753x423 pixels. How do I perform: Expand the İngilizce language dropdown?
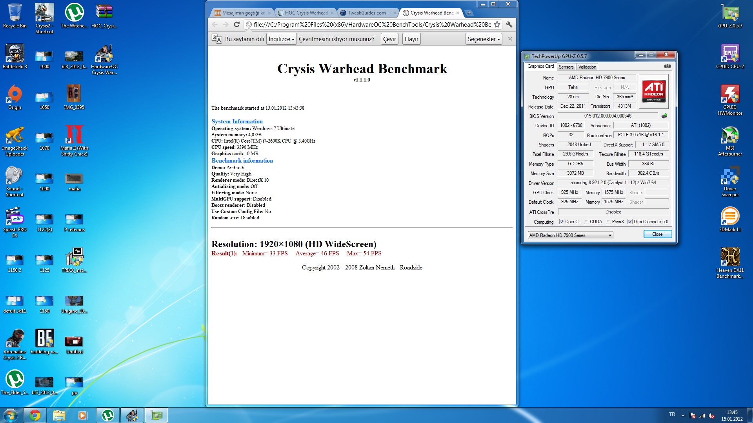click(x=281, y=39)
